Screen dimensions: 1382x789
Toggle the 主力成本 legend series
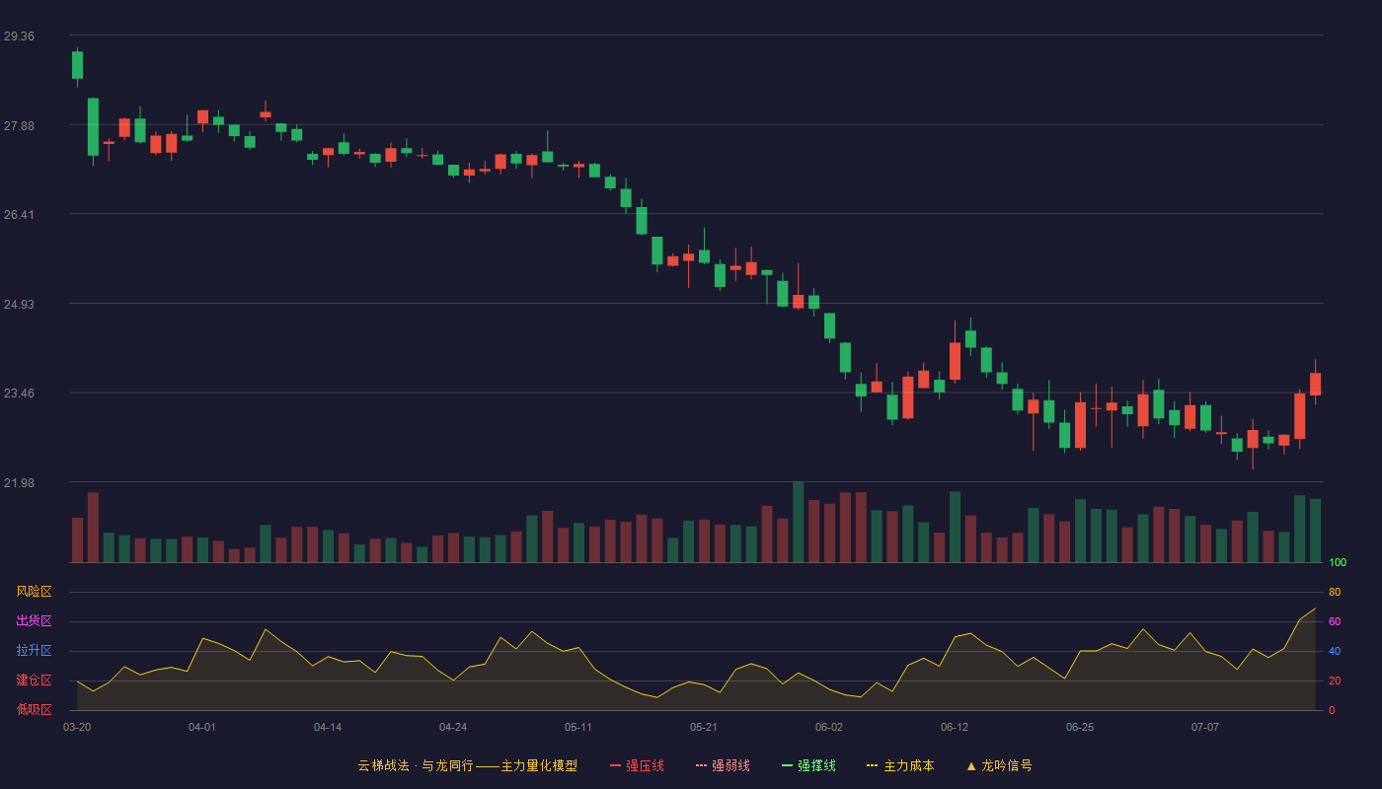900,765
